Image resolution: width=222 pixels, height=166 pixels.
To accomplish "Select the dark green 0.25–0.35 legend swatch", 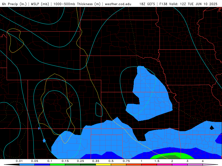I will point(88,165).
